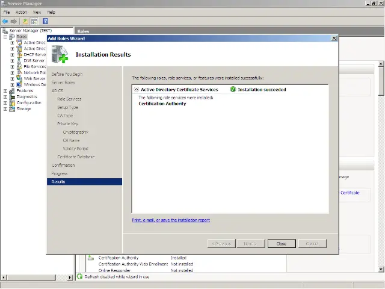Close the Add Roles Wizard with X
Screen dimensions: 385x289
pos(334,39)
